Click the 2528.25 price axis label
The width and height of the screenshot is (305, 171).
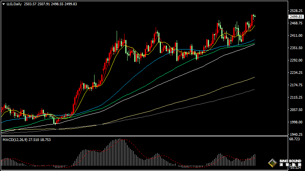(x=296, y=11)
